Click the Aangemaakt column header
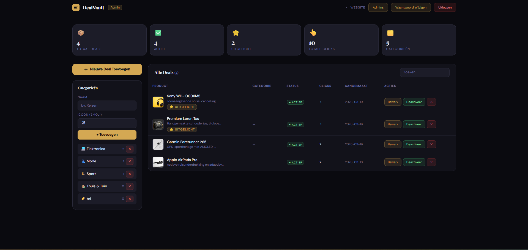 point(356,86)
